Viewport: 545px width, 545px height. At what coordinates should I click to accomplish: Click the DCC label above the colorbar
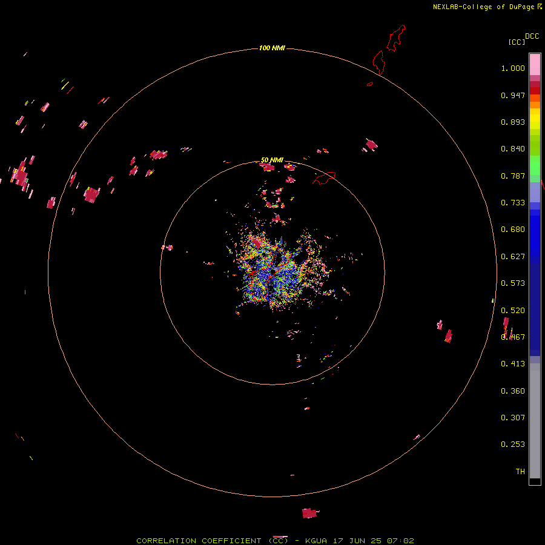click(x=532, y=36)
